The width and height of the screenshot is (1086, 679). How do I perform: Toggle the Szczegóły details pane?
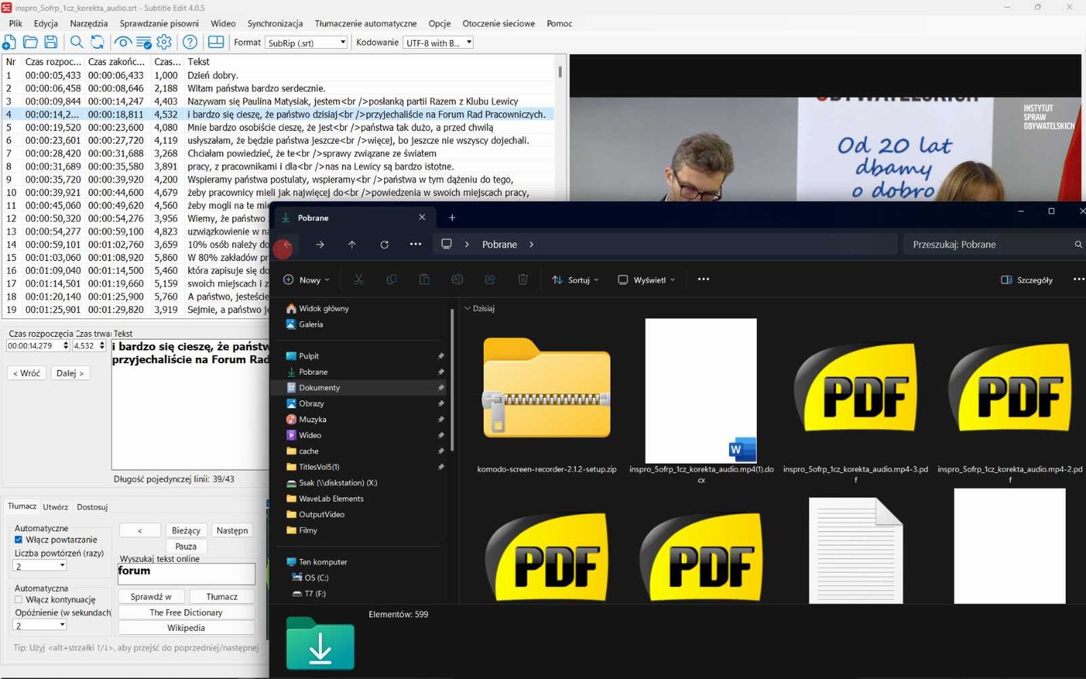pyautogui.click(x=1027, y=280)
